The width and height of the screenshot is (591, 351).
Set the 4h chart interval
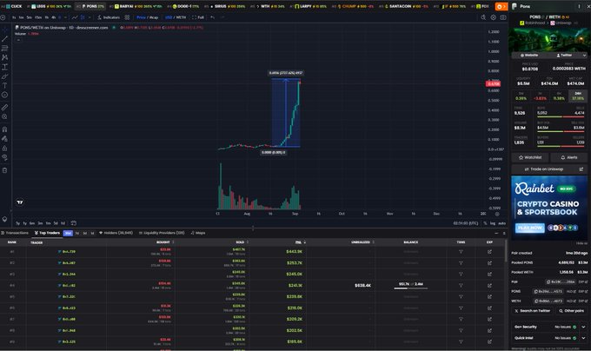[54, 17]
